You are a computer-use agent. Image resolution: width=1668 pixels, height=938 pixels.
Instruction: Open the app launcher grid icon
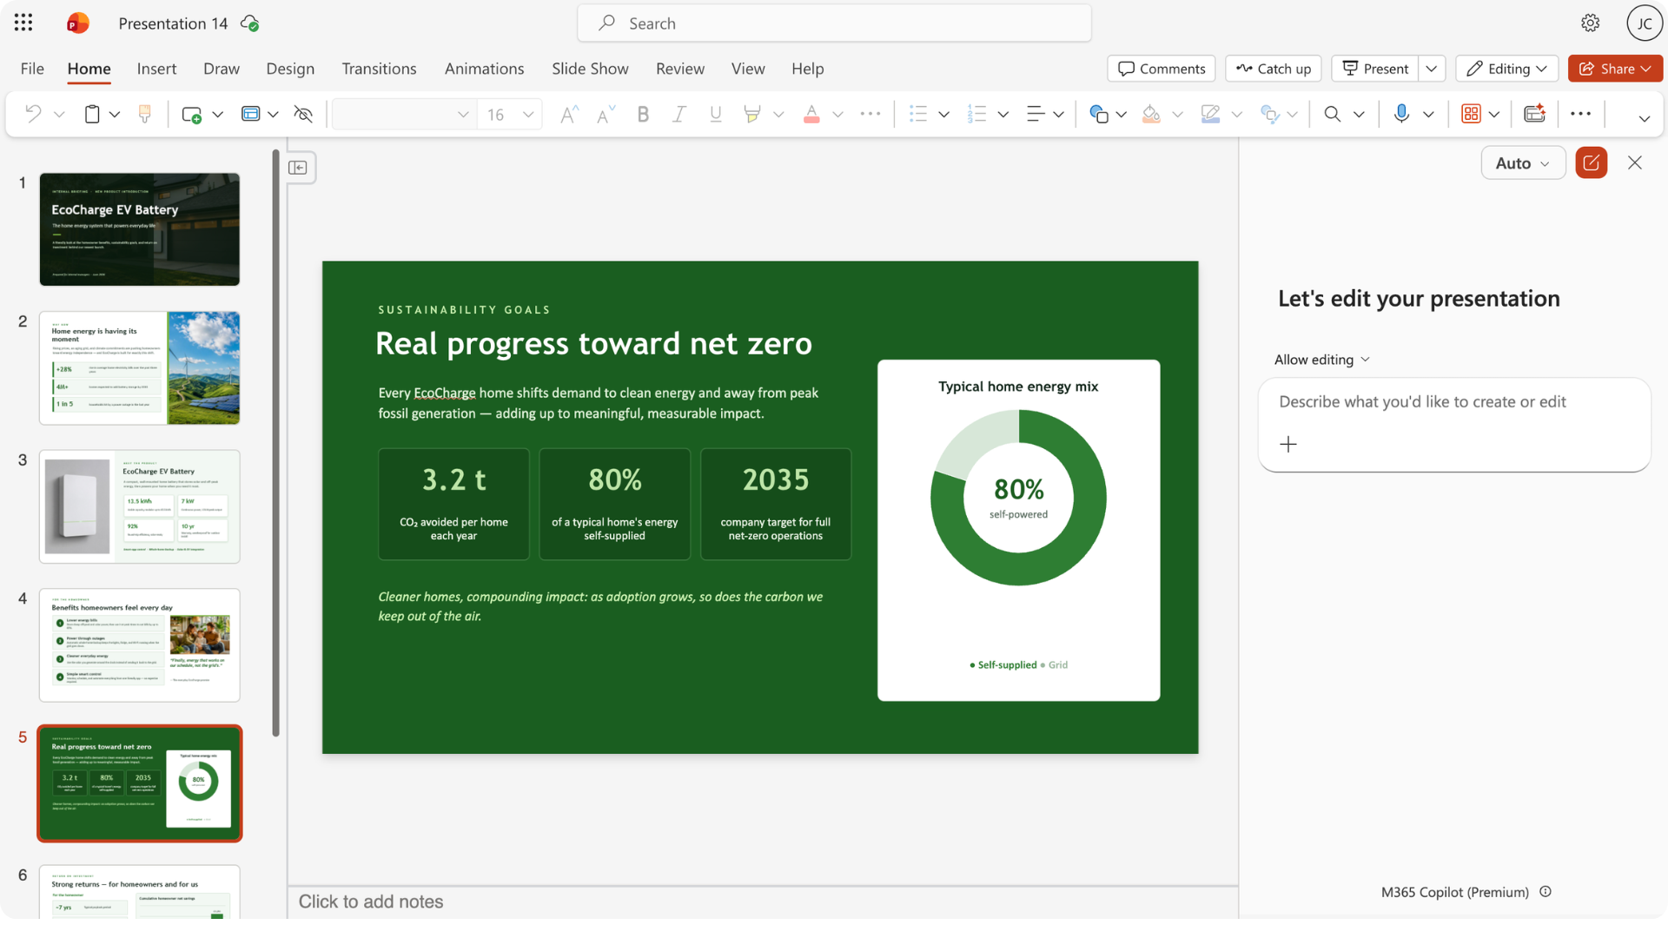coord(23,23)
